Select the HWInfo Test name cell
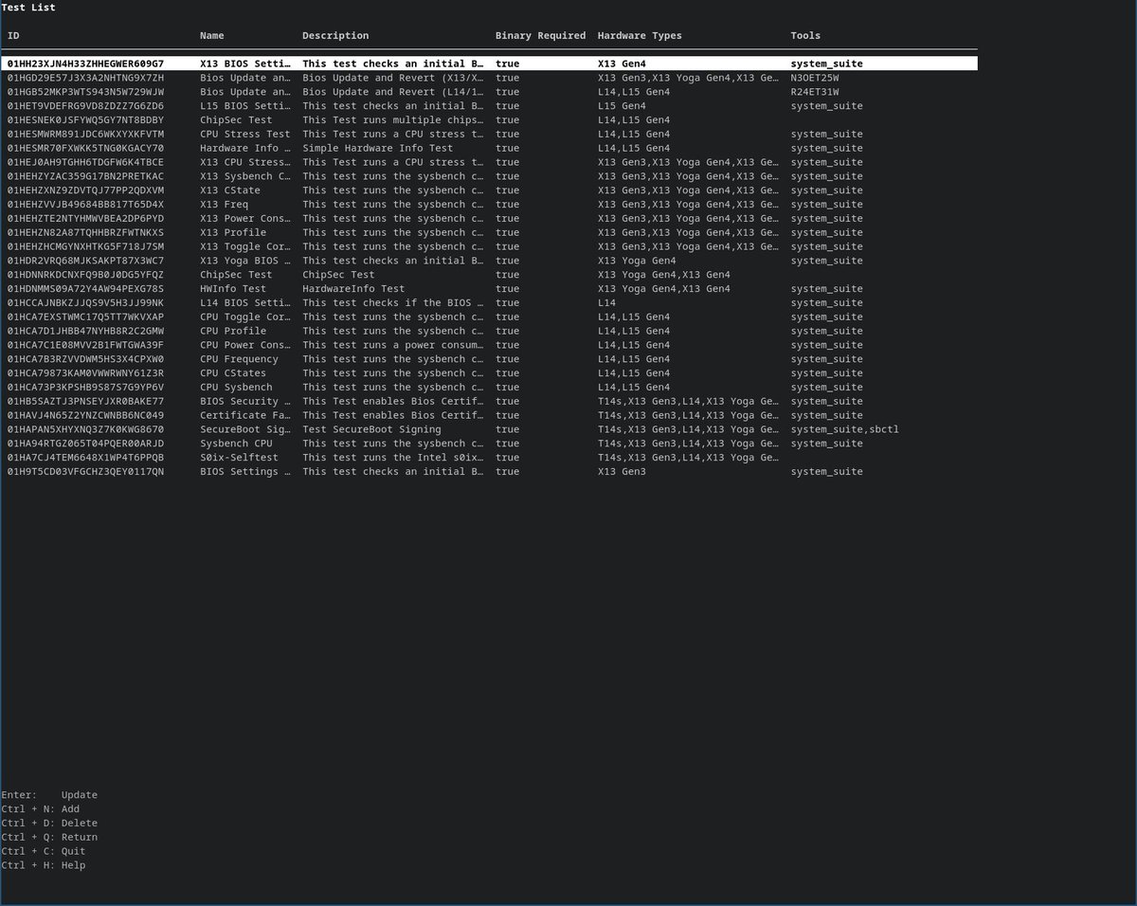Viewport: 1137px width, 906px height. (233, 289)
